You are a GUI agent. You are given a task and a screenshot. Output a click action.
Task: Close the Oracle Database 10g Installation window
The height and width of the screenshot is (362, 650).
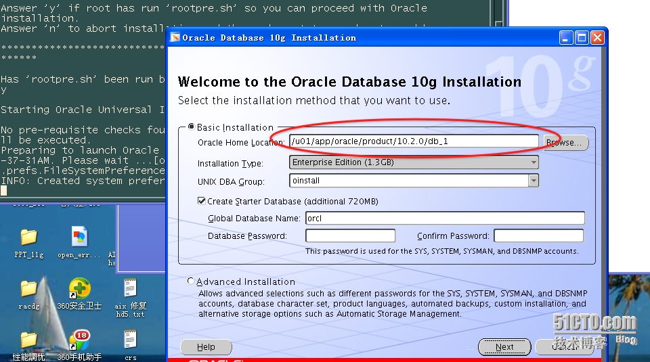pyautogui.click(x=597, y=38)
